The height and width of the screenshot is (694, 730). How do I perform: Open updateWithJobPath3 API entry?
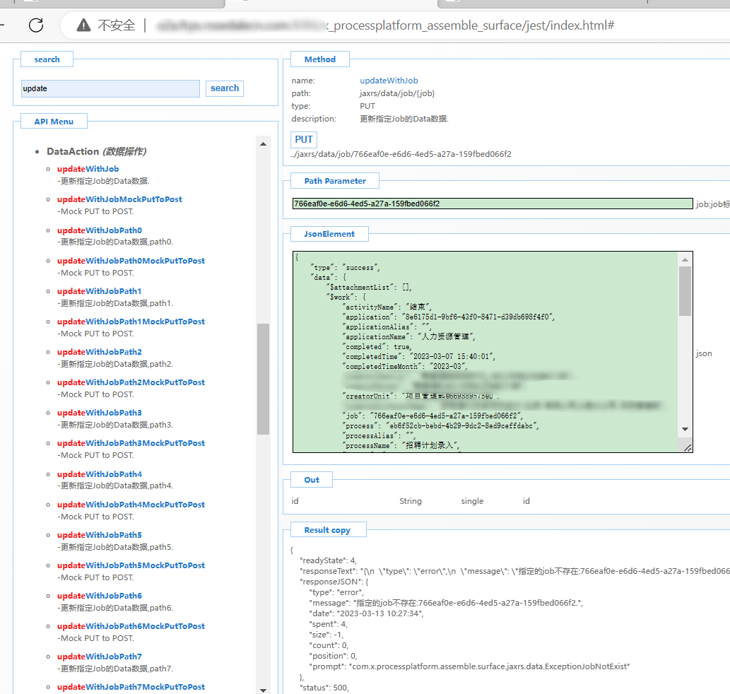[99, 413]
